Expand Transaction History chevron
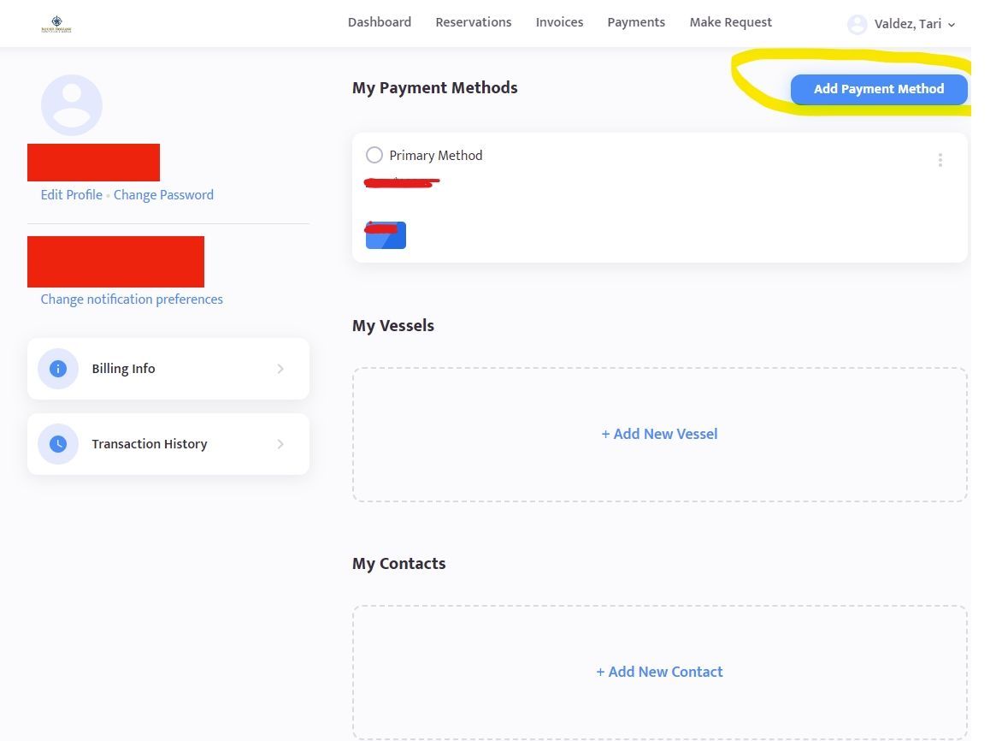The width and height of the screenshot is (996, 741). point(280,443)
